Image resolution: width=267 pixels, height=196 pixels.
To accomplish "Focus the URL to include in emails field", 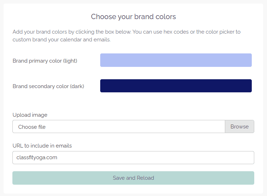I will [x=133, y=158].
